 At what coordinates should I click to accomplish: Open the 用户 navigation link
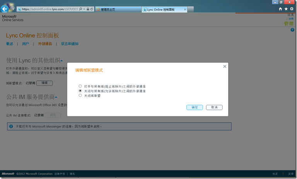pos(26,44)
